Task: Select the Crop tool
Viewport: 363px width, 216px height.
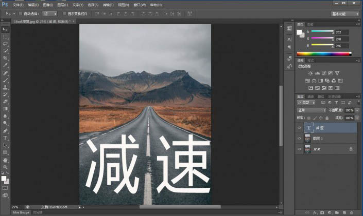Action: click(5, 58)
